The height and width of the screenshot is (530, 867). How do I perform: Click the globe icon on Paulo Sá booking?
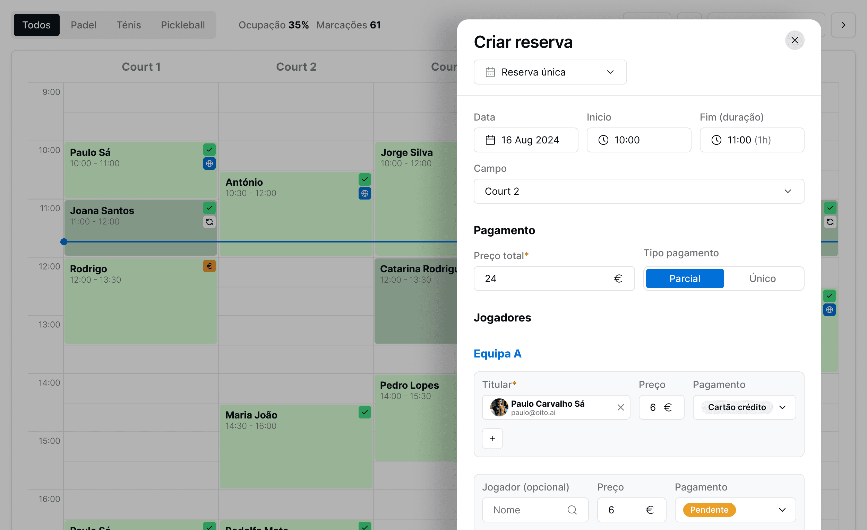click(x=209, y=164)
